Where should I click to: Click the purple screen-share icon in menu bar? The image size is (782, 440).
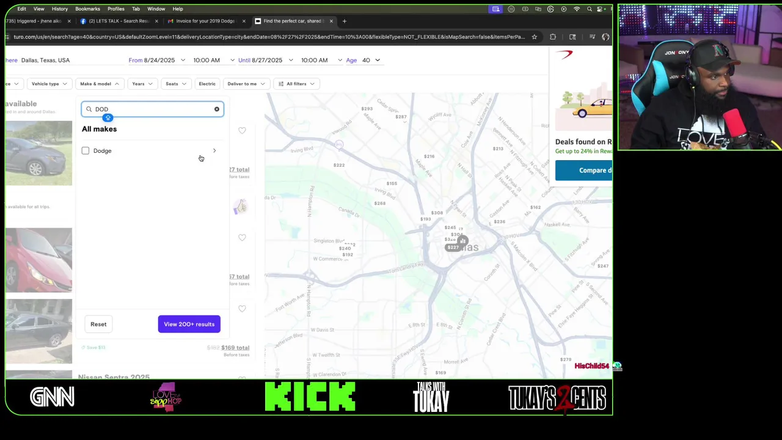coord(495,9)
